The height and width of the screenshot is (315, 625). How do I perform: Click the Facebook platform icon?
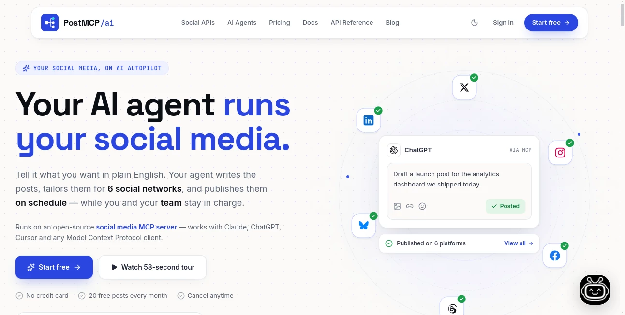(x=555, y=256)
